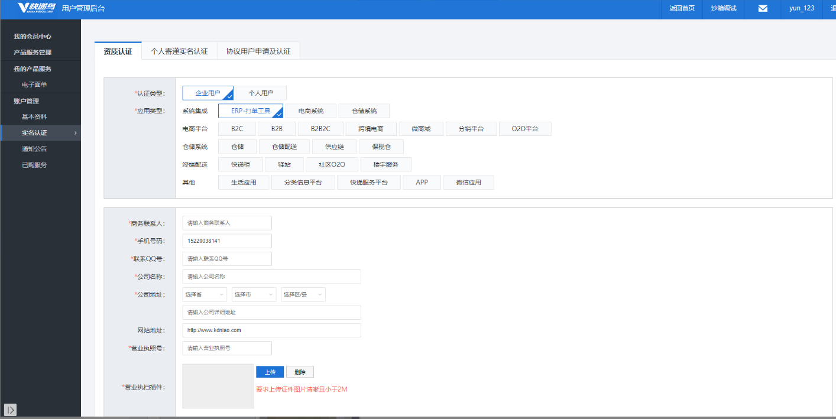Viewport: 836px width, 419px height.
Task: Select the B2C platform option
Action: [237, 129]
